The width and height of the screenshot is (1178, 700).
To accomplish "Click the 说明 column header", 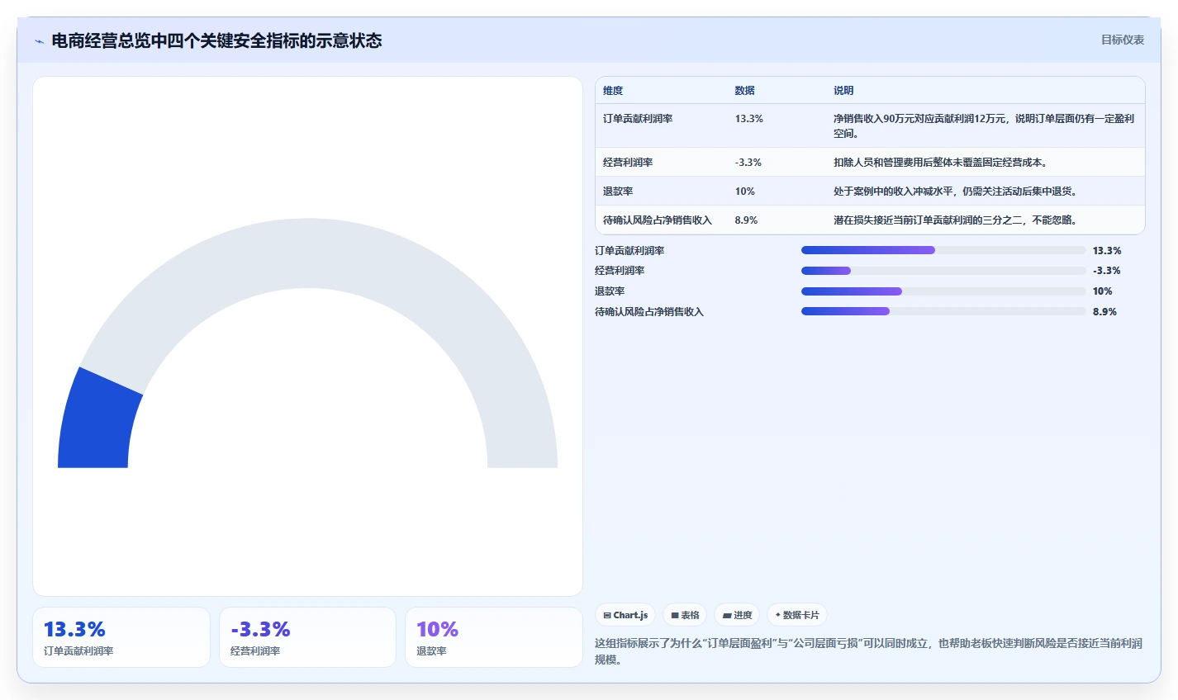I will [843, 91].
